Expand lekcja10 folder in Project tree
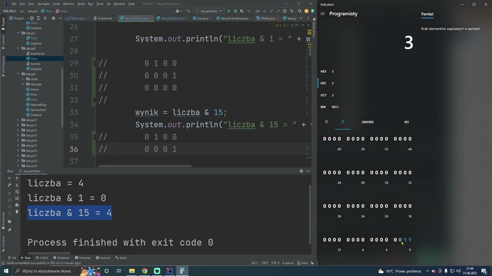Viewport: 492px width, 276px height. (18, 120)
